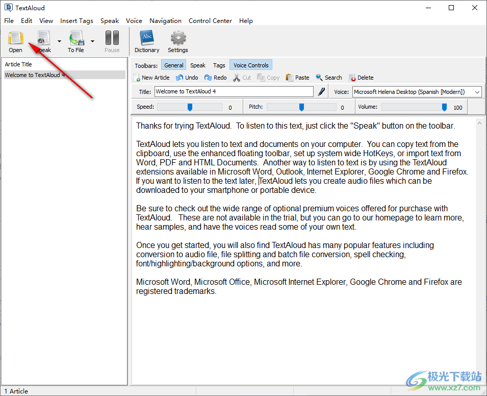Screen dimensions: 487x396
Task: Open the Dictionary tool
Action: [x=147, y=41]
